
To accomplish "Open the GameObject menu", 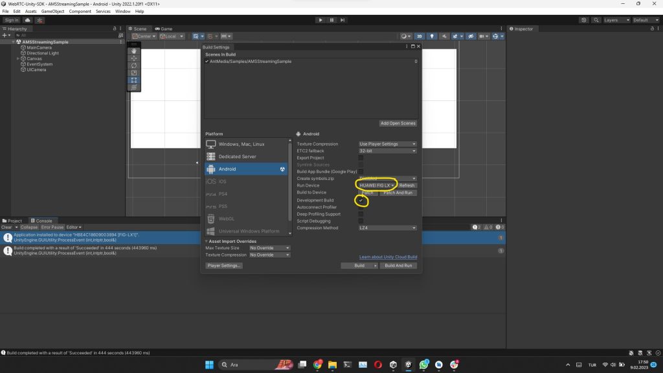I will tap(52, 12).
